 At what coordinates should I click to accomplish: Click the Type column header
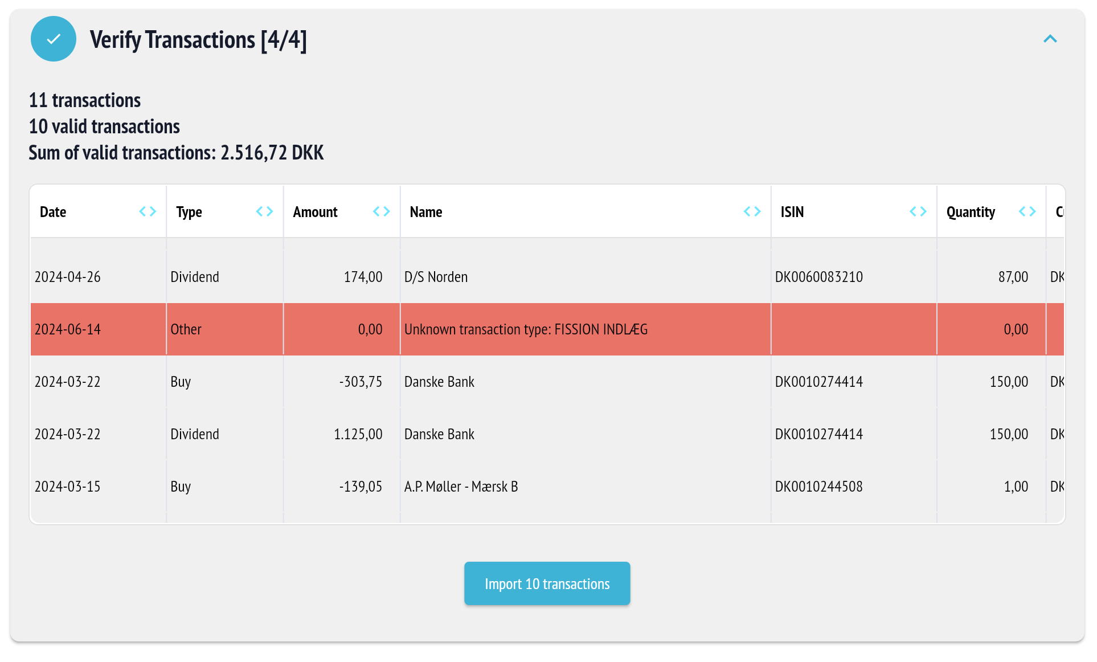click(x=225, y=212)
